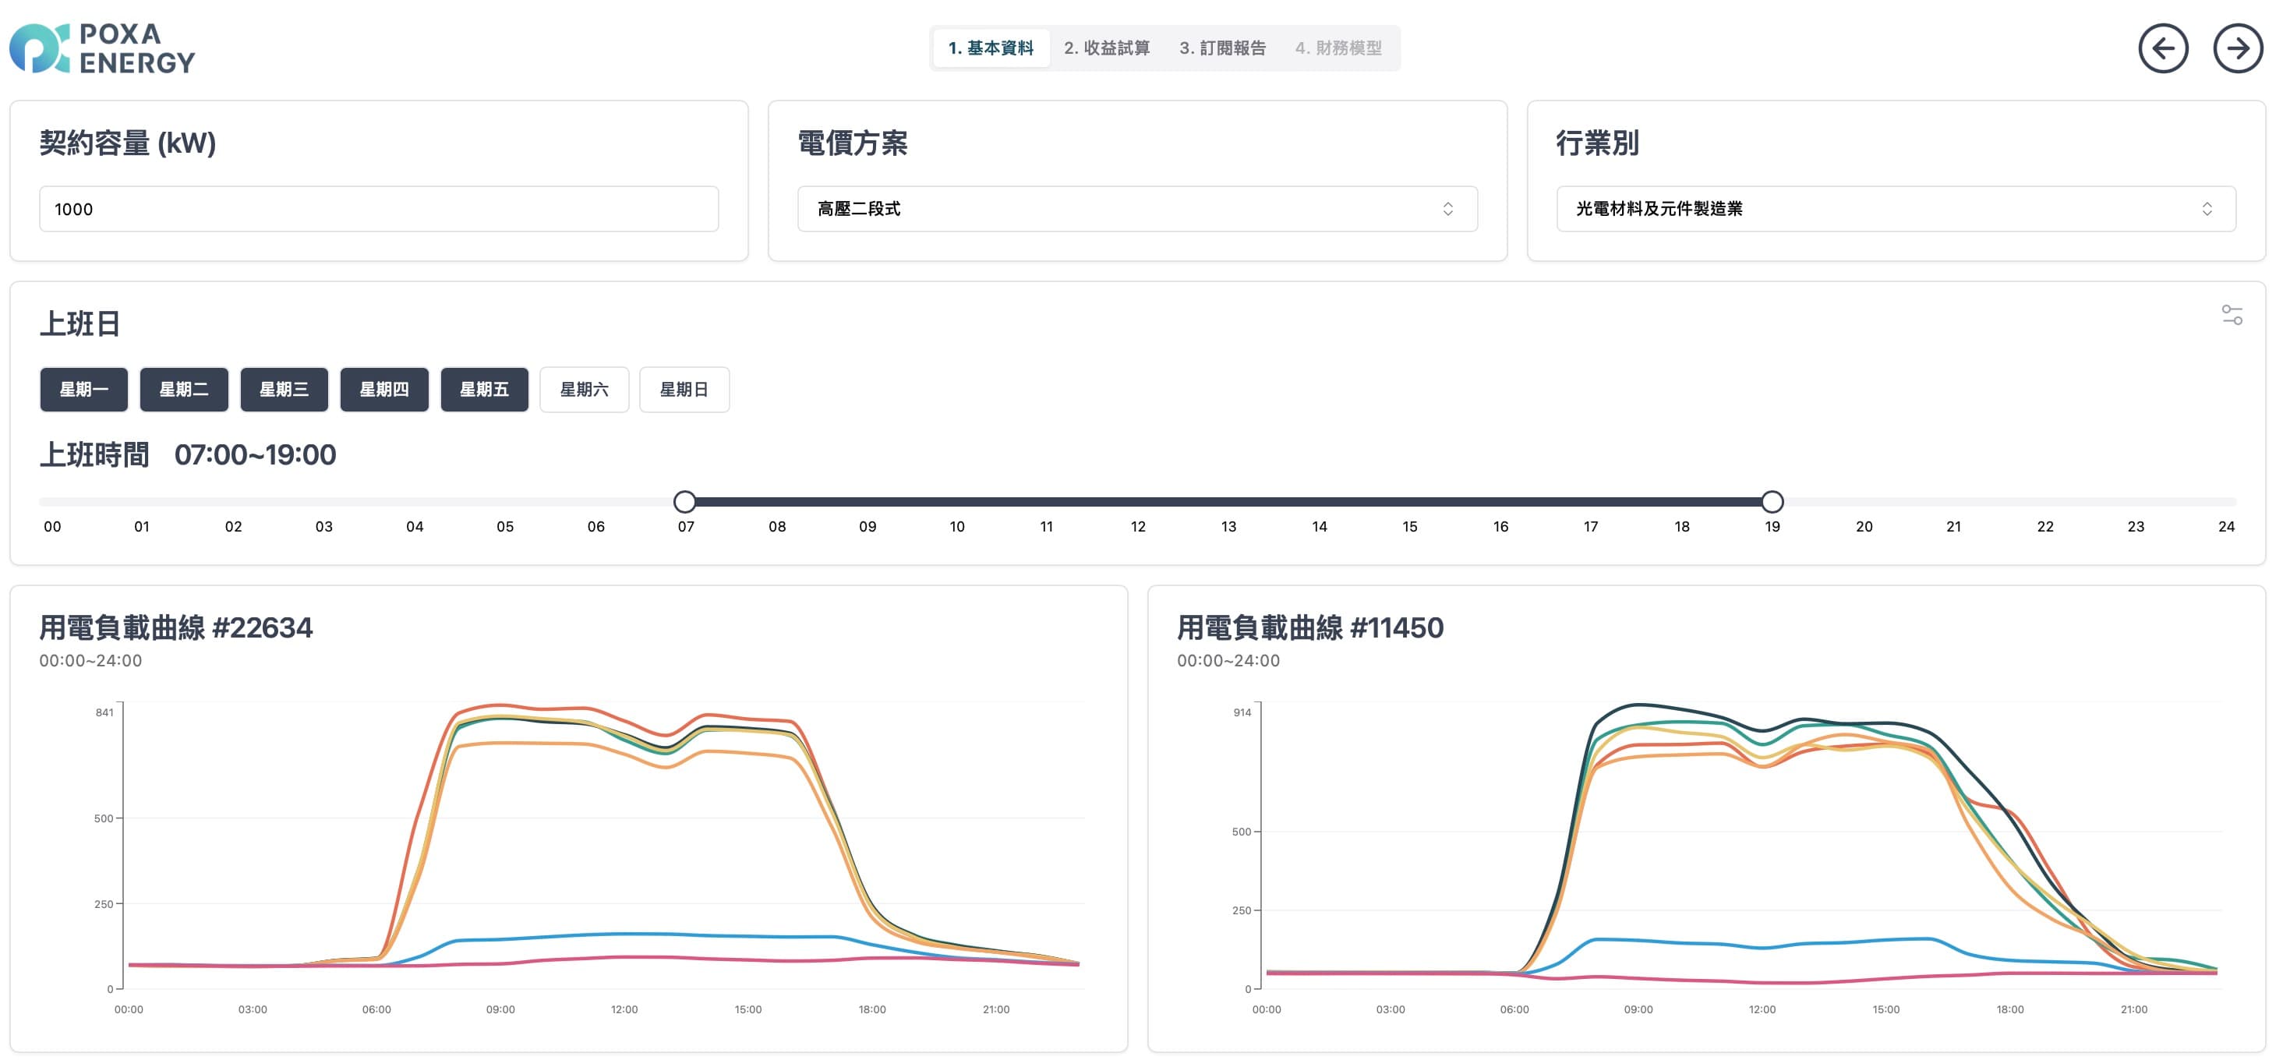Click the POXA Energy logo
The width and height of the screenshot is (2290, 1060).
coord(102,49)
